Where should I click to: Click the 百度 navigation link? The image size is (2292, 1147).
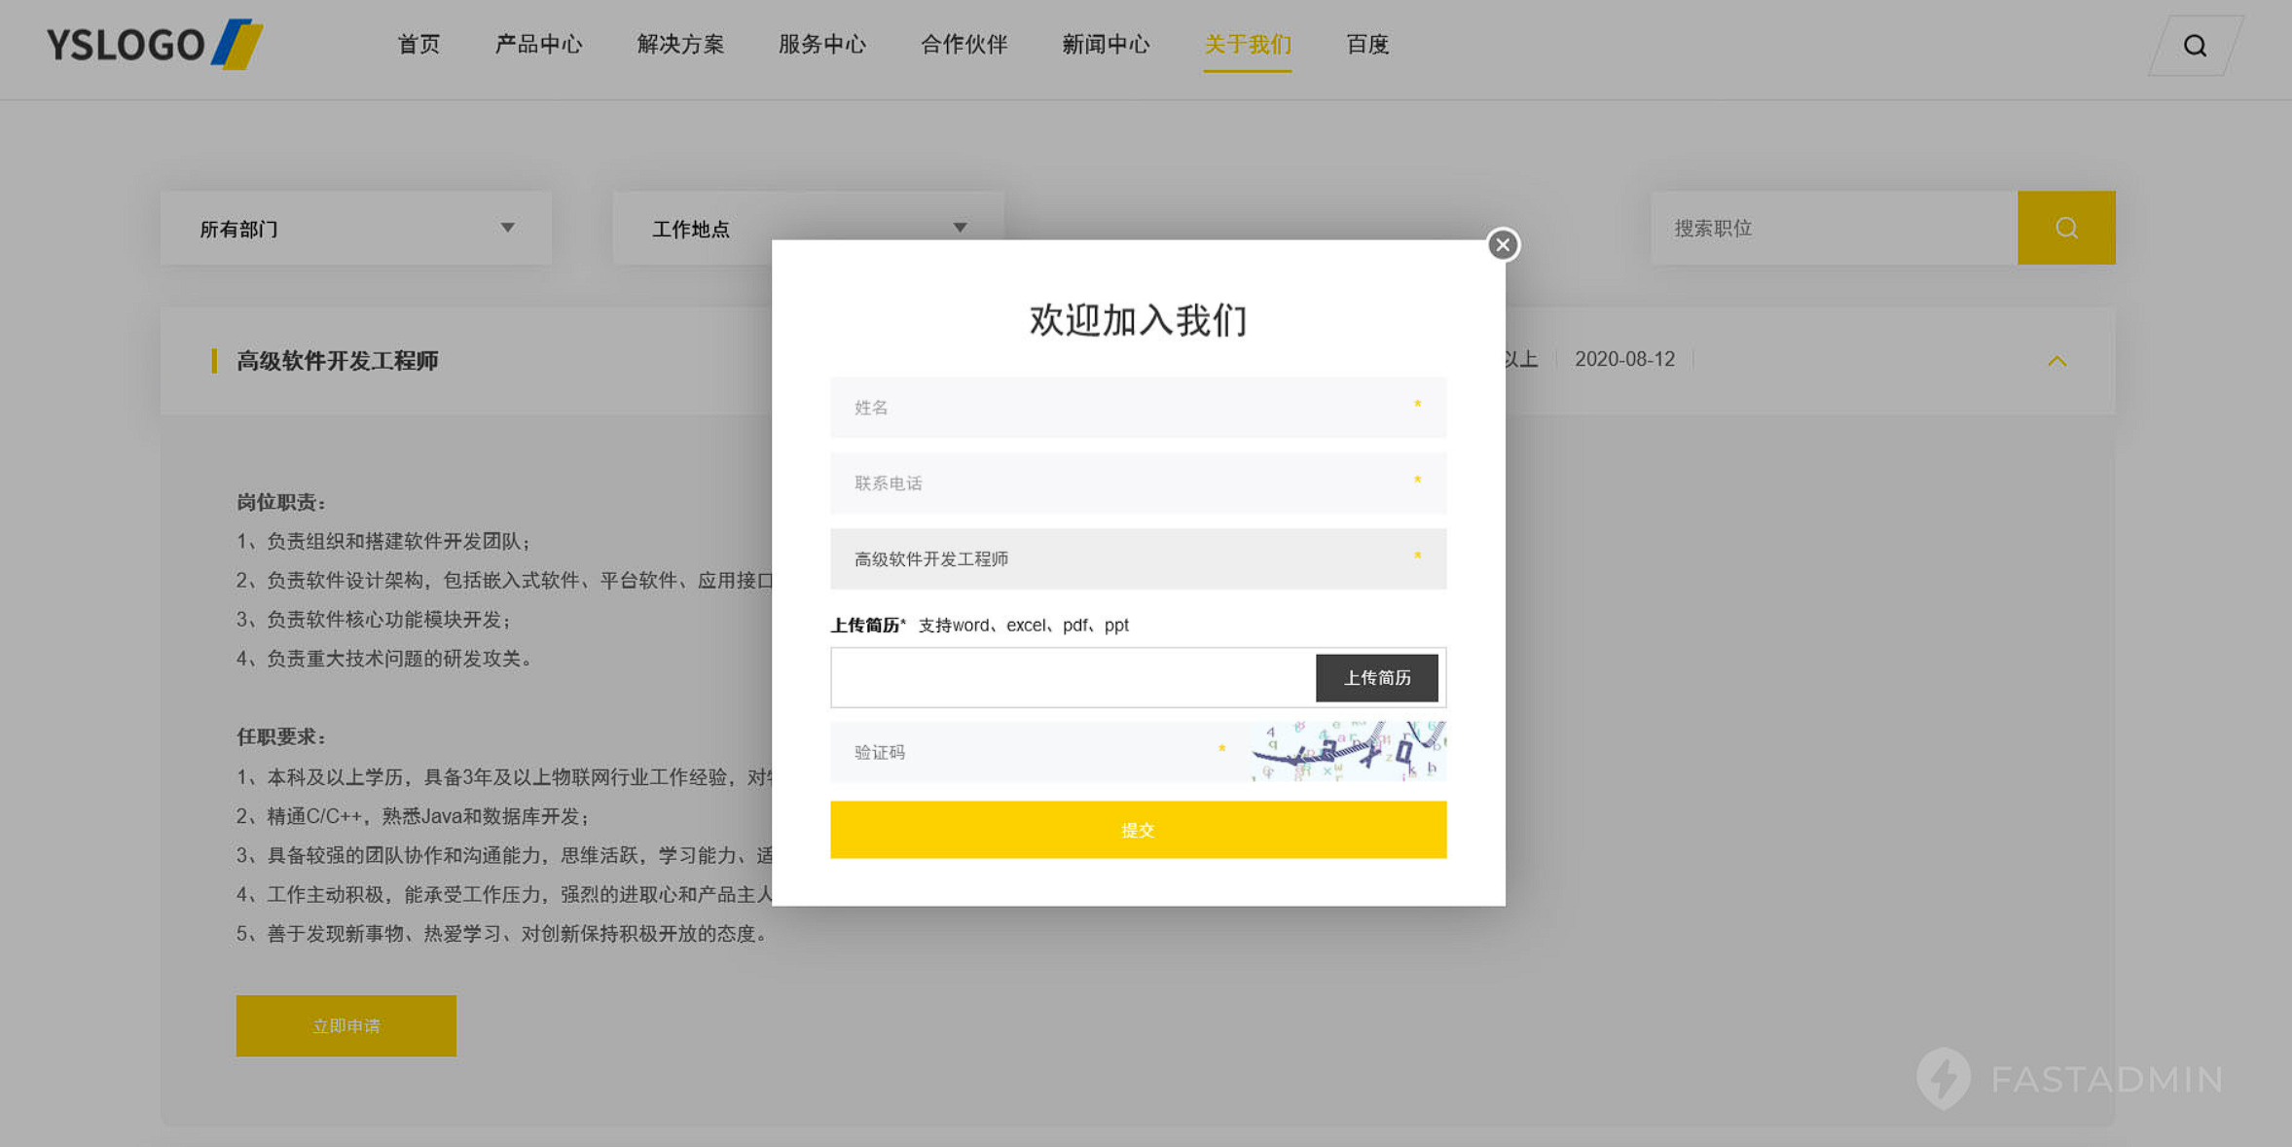[1366, 45]
